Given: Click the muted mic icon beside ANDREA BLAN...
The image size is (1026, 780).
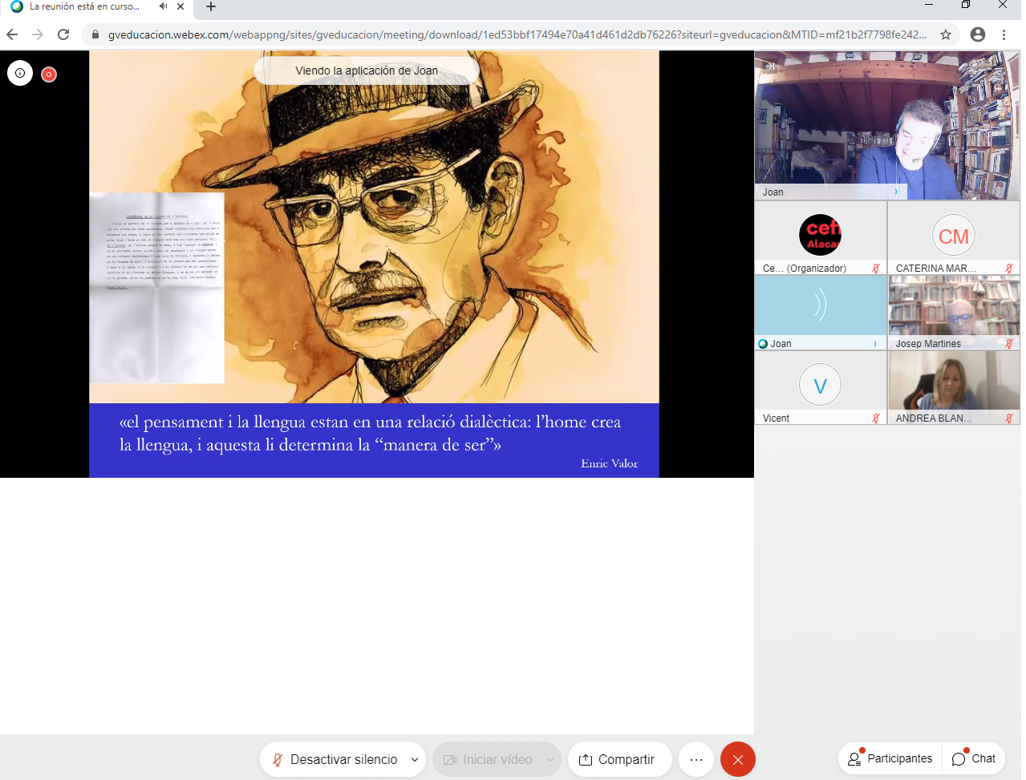Looking at the screenshot, I should (1009, 418).
